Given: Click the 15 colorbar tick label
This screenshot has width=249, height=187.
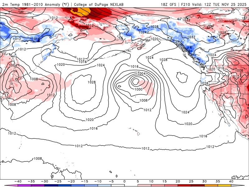Looking at the screenshot, I should point(165,181).
